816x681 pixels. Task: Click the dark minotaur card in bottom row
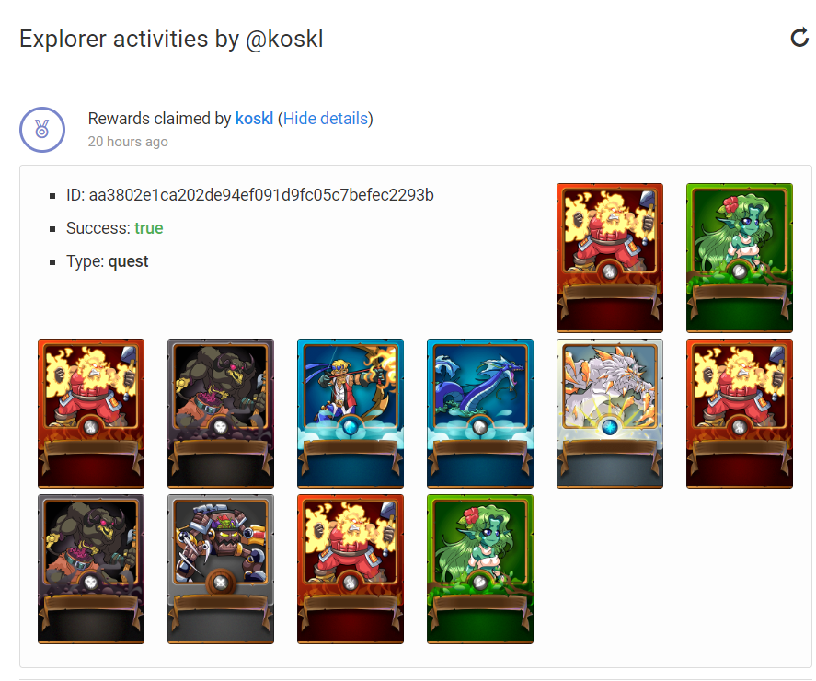91,569
